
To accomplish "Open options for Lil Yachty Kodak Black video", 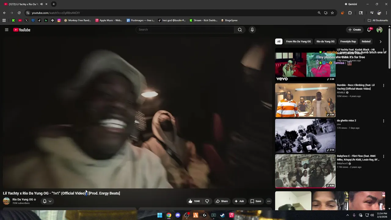I will pyautogui.click(x=384, y=50).
